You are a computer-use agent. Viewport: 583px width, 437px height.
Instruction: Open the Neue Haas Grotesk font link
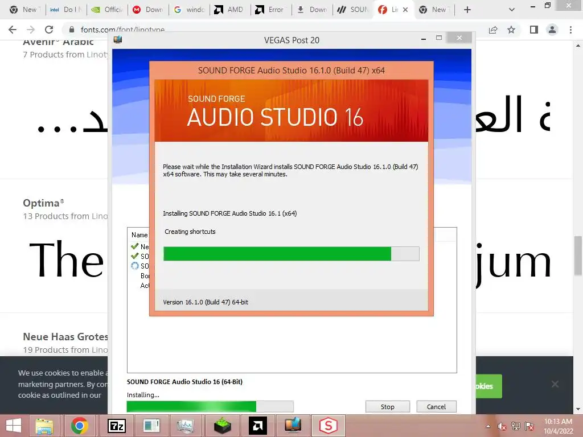[x=65, y=337]
